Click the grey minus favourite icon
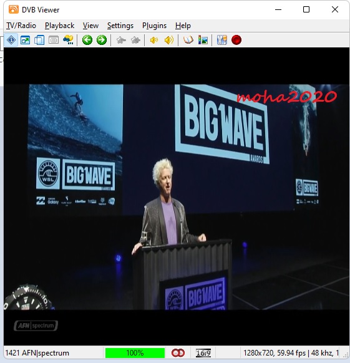 click(x=121, y=40)
